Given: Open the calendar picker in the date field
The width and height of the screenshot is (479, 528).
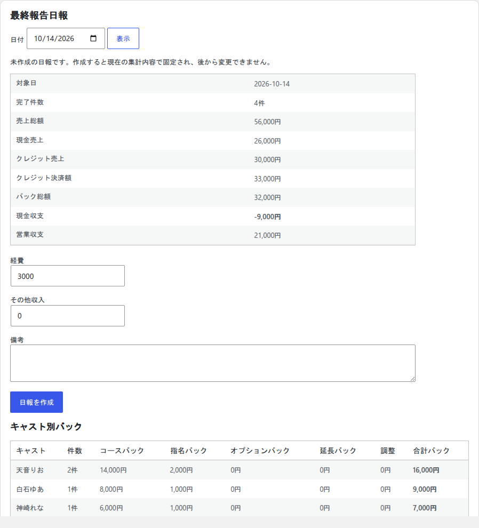Looking at the screenshot, I should 93,38.
